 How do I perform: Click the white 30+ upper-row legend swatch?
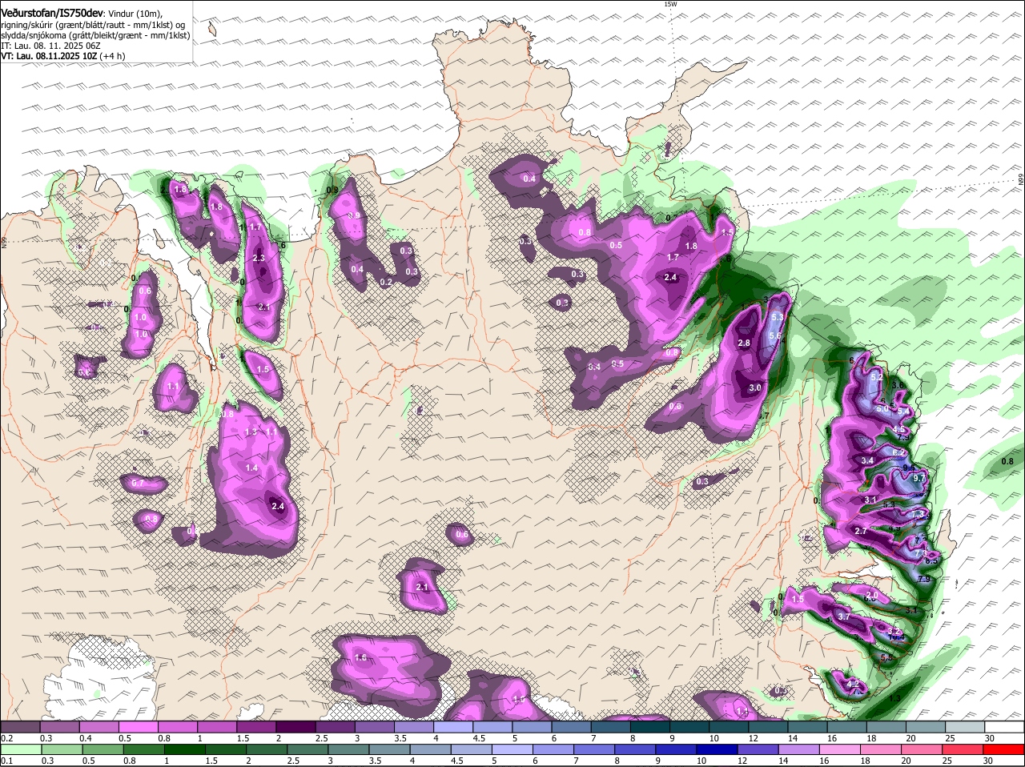(x=1005, y=727)
